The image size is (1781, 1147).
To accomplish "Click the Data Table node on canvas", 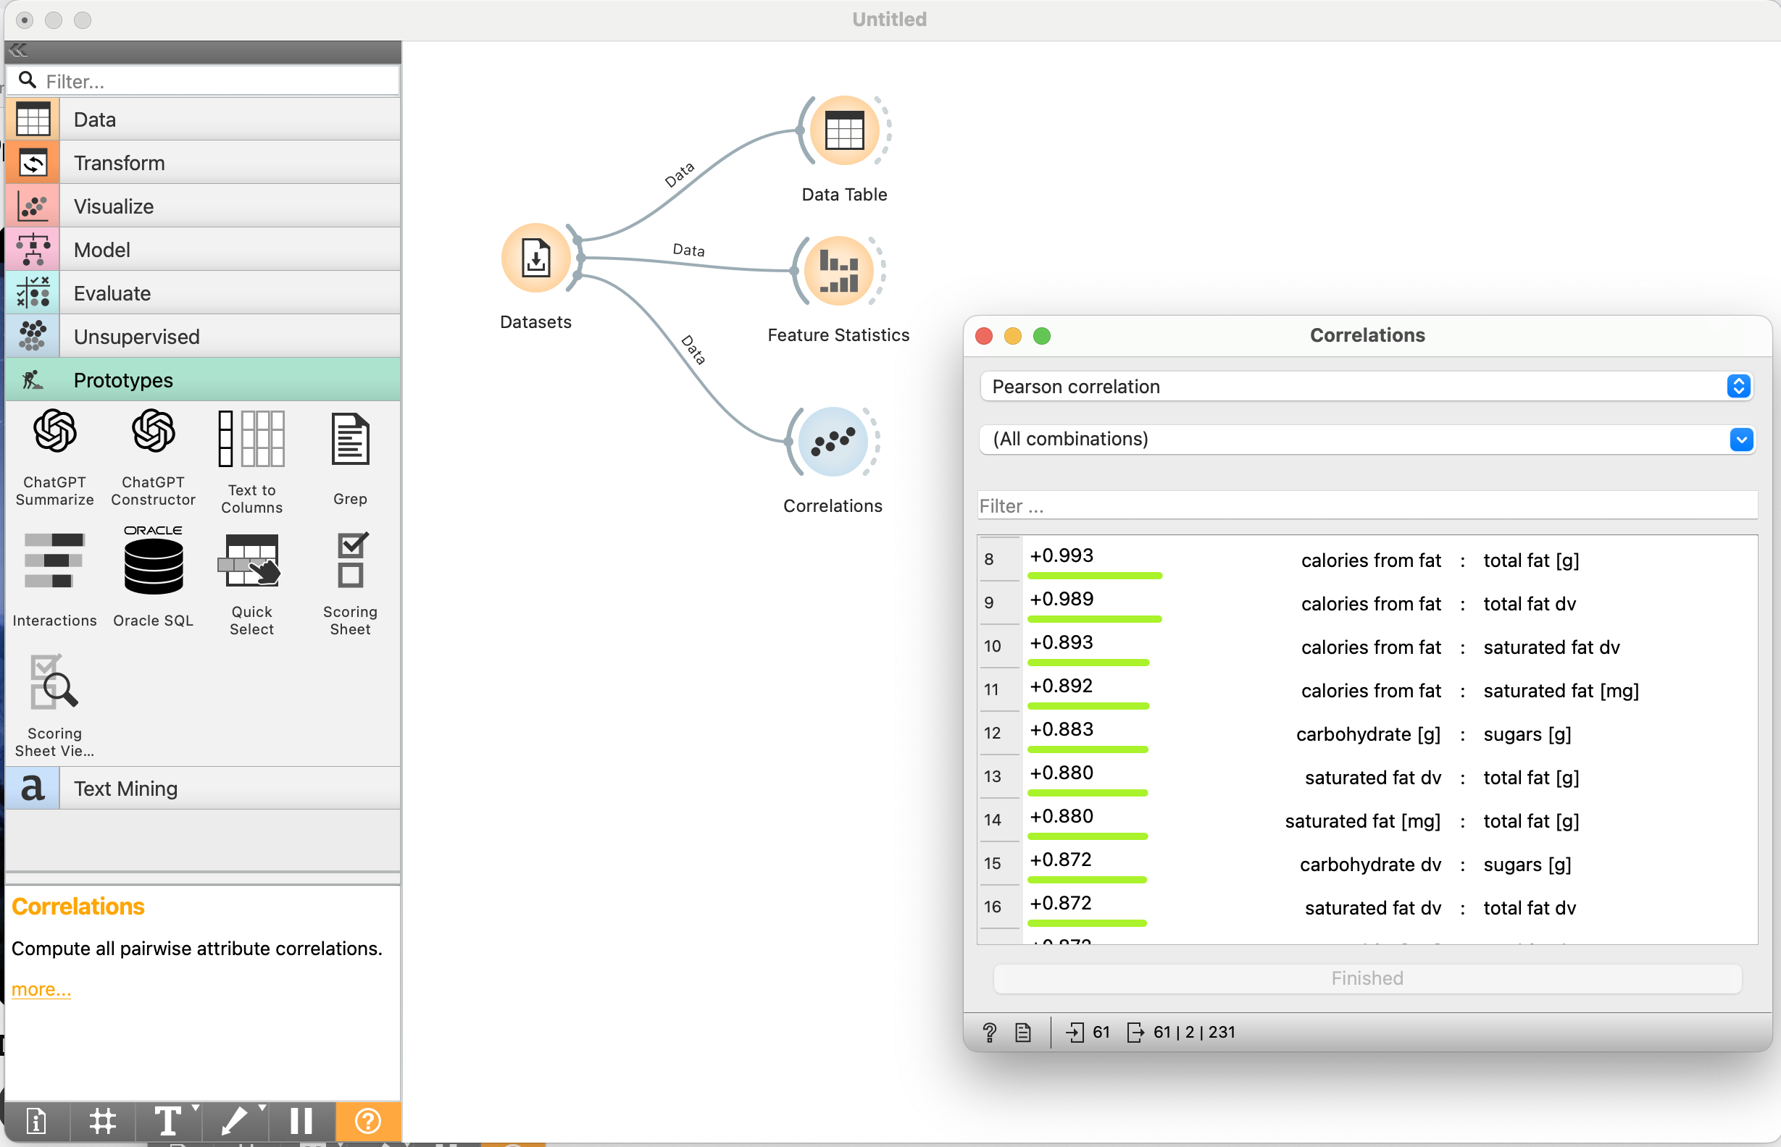I will click(843, 130).
